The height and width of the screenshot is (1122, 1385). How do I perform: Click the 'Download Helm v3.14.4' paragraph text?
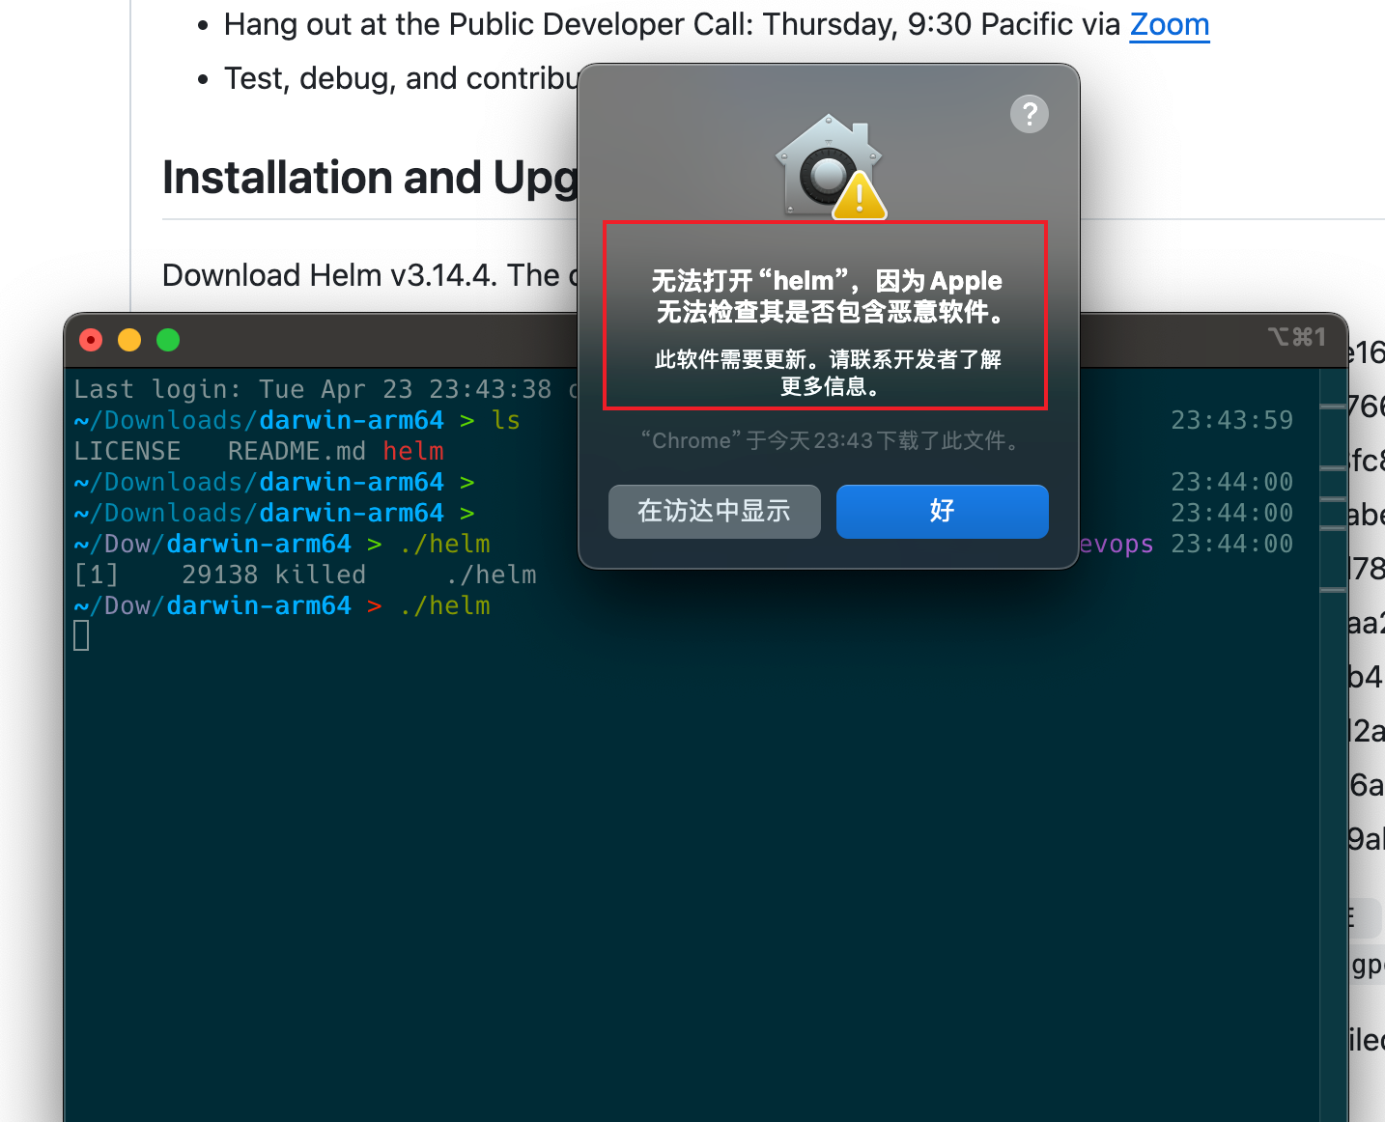pos(370,275)
